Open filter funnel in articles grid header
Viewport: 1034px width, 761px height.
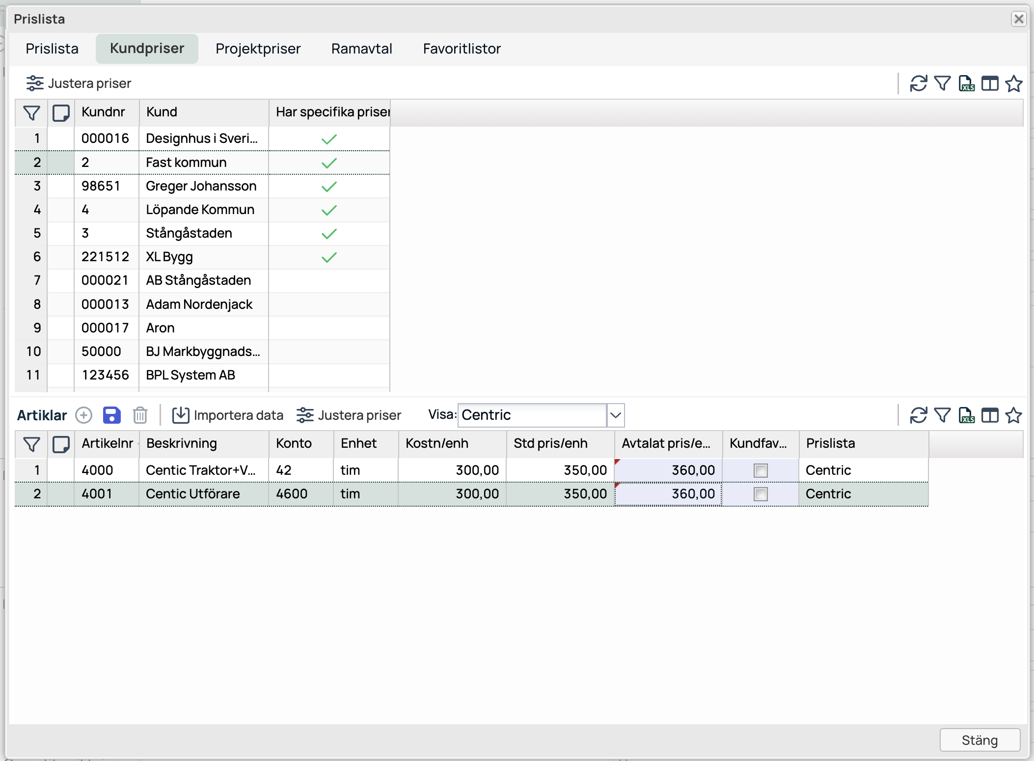coord(31,444)
